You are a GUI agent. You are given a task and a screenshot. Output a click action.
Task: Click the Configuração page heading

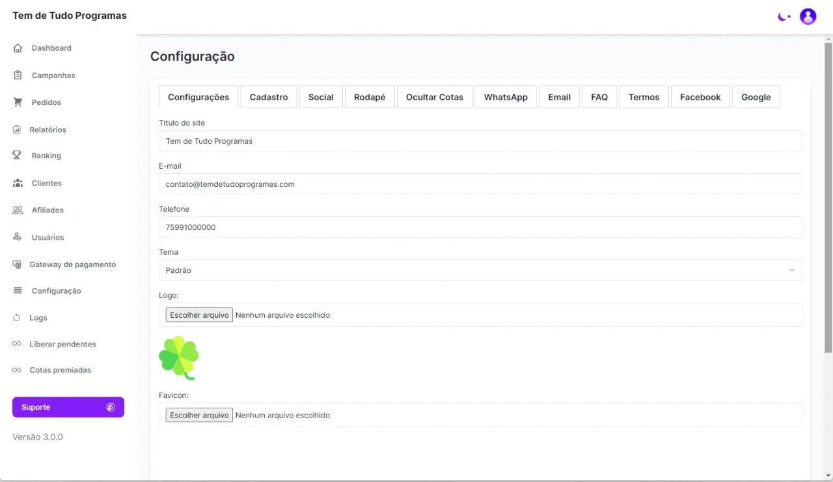pos(193,57)
